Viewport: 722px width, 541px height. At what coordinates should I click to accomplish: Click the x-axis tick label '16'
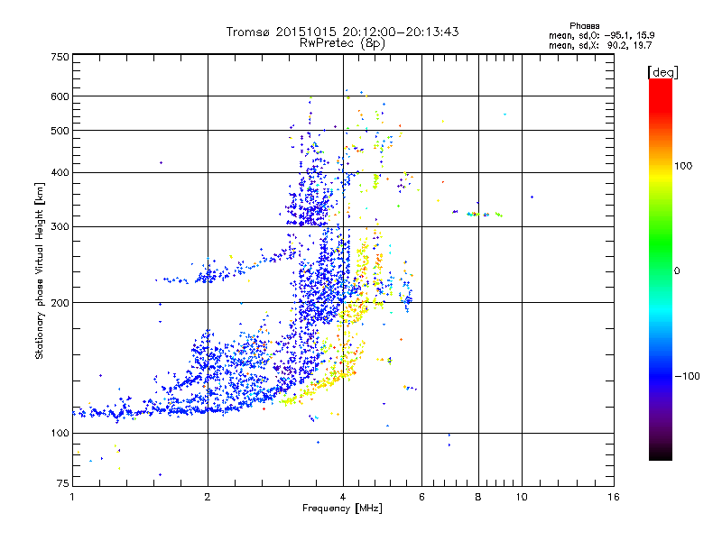point(614,497)
